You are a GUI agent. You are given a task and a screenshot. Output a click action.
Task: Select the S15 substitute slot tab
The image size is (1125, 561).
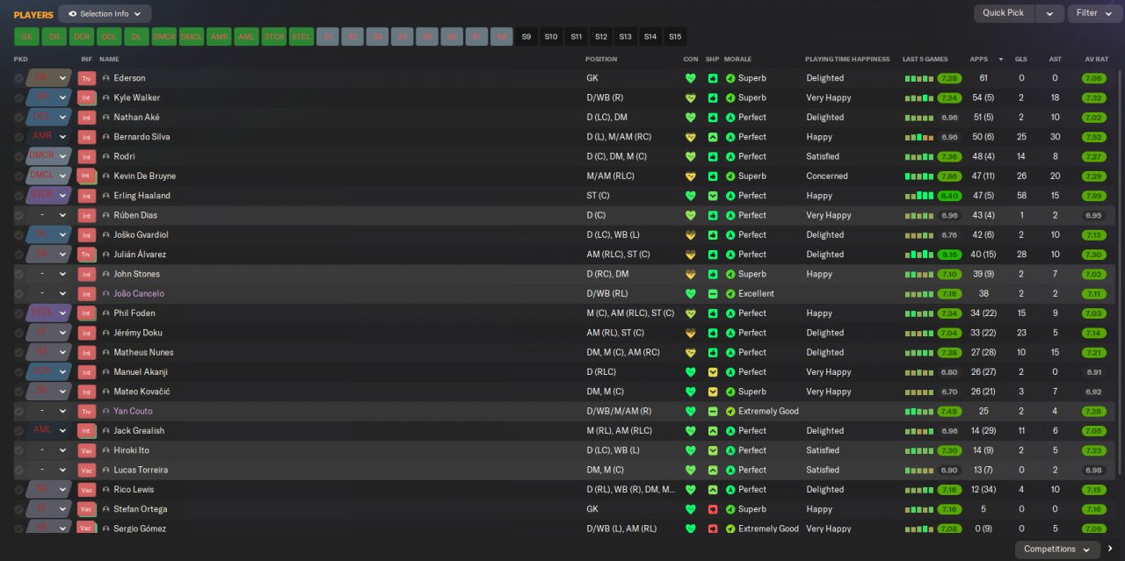coord(674,37)
